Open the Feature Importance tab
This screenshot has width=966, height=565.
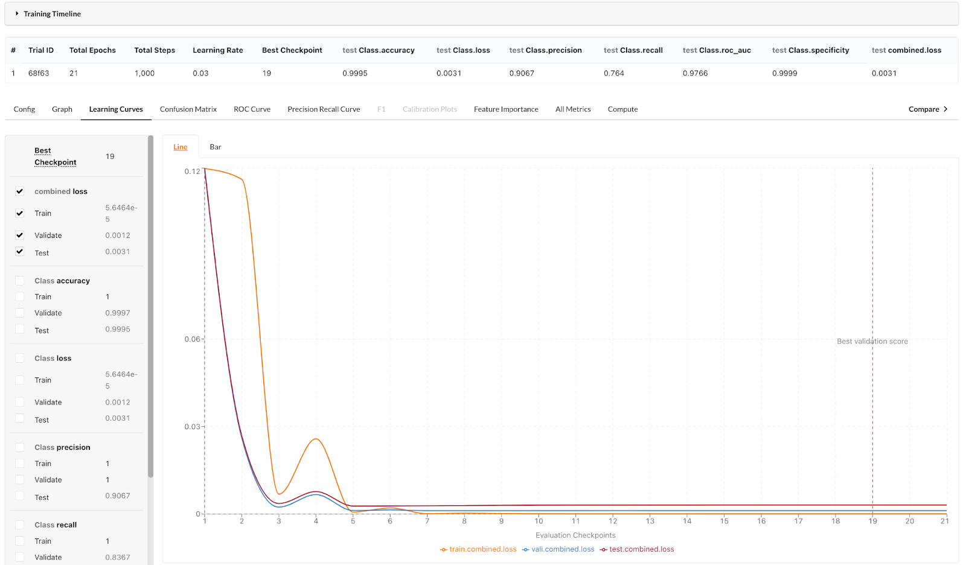coord(506,109)
